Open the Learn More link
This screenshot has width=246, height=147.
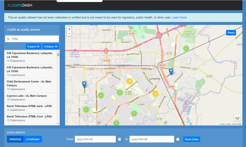point(179,17)
